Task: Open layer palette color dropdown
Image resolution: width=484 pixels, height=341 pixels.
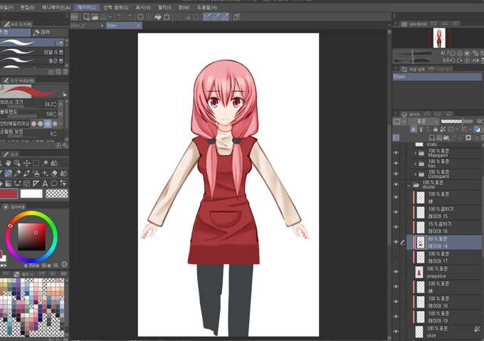Action: coord(400,121)
